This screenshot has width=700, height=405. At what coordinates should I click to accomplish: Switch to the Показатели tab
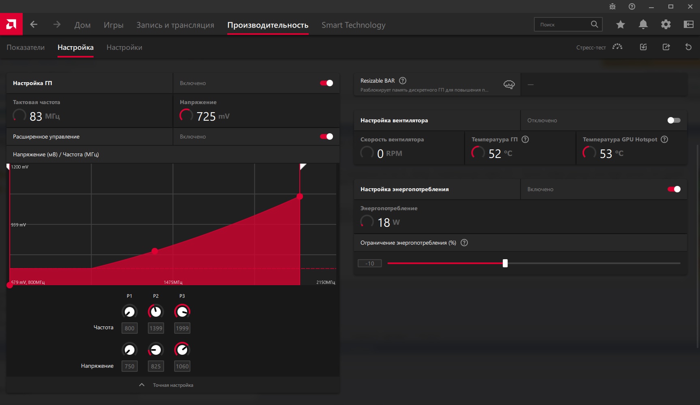point(26,47)
